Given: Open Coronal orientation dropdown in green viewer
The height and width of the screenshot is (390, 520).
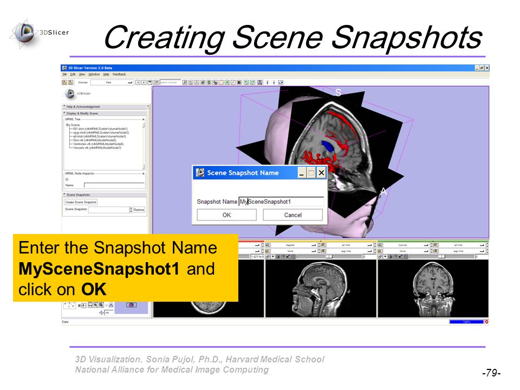Looking at the screenshot, I should tap(406, 245).
